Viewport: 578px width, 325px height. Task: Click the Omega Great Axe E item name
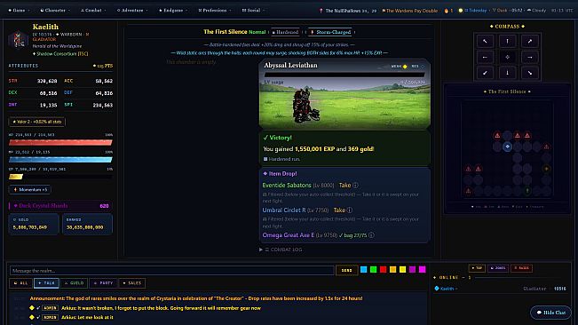click(289, 235)
